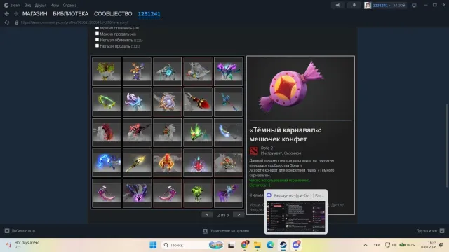Viewport: 449px width, 252px height.
Task: Open the notifications bell icon
Action: [354, 5]
